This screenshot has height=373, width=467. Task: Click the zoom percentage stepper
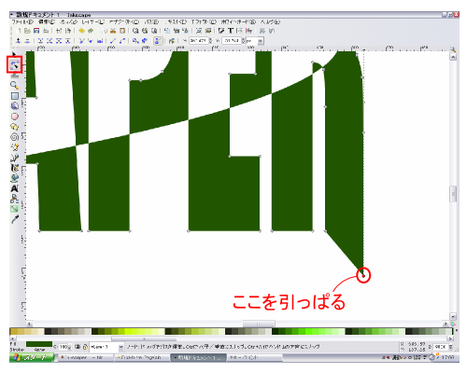coord(451,347)
